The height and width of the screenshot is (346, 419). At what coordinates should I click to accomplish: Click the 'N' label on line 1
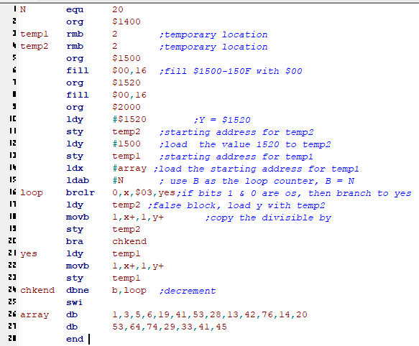(23, 9)
